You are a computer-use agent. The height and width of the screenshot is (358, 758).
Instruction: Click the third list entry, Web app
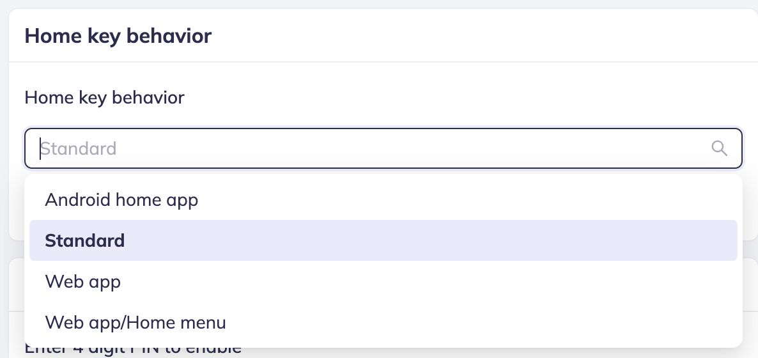pos(83,281)
